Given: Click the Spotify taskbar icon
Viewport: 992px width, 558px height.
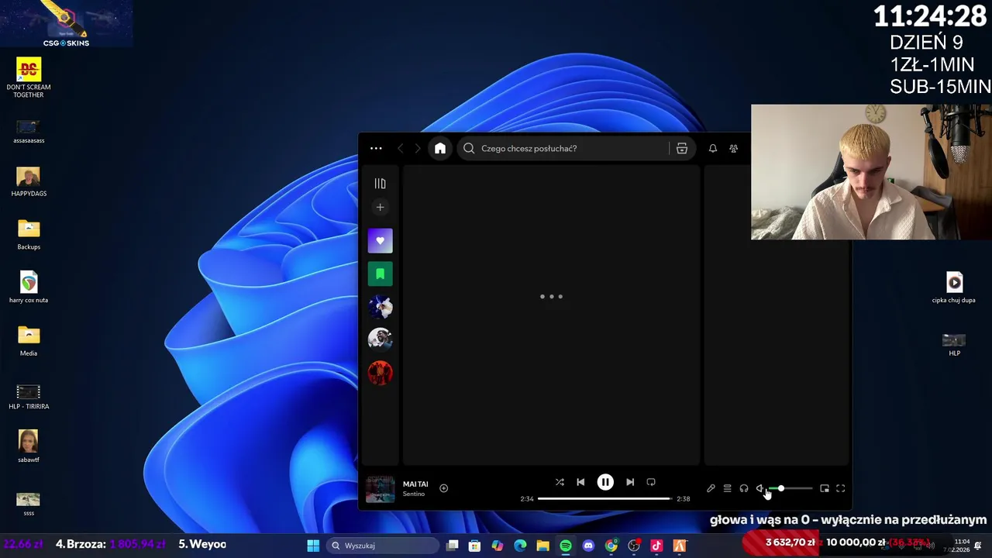Looking at the screenshot, I should (x=566, y=546).
